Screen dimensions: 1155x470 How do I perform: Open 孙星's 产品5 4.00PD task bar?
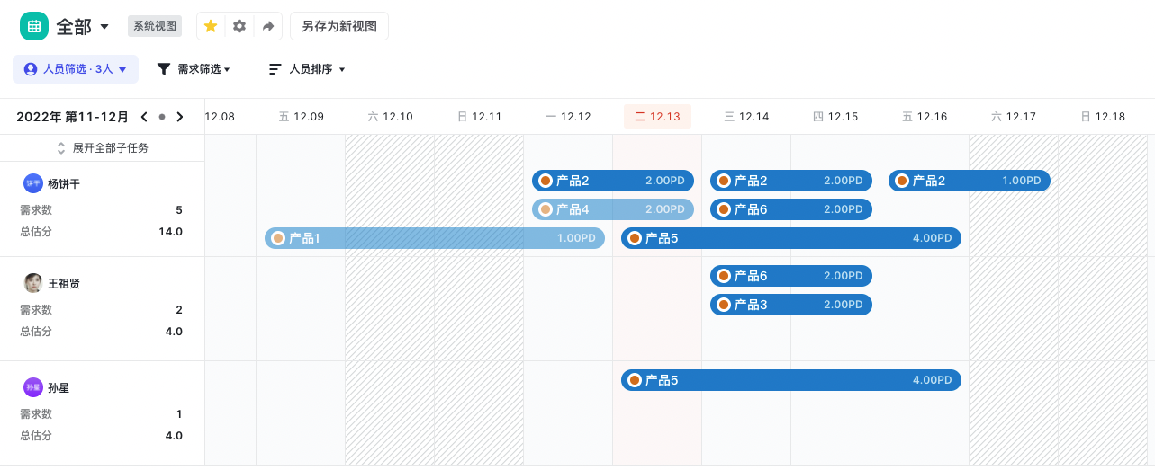coord(790,380)
